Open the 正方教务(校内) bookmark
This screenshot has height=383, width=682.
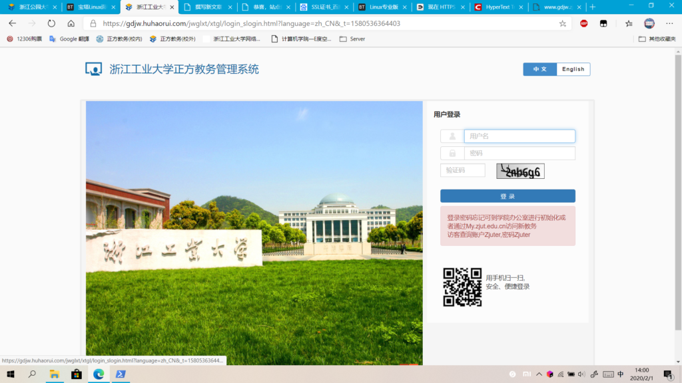click(x=119, y=39)
